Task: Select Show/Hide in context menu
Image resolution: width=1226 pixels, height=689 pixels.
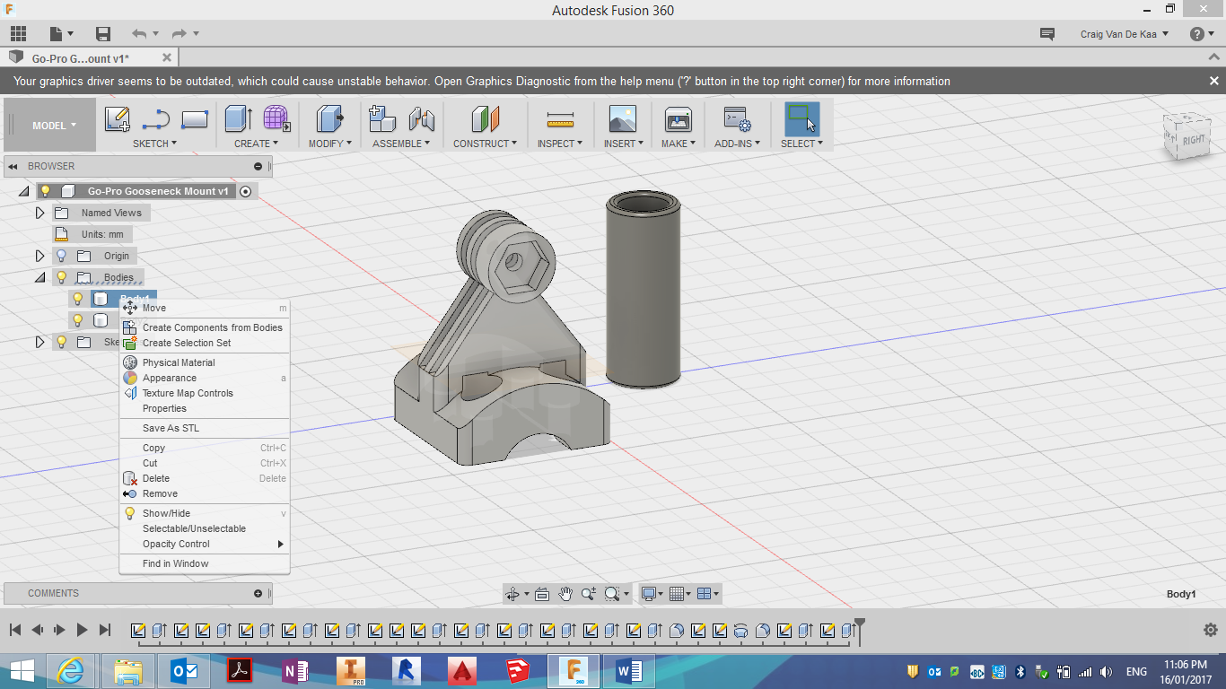Action: [x=205, y=513]
